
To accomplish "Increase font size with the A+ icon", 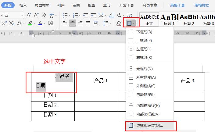I will coord(29,15).
